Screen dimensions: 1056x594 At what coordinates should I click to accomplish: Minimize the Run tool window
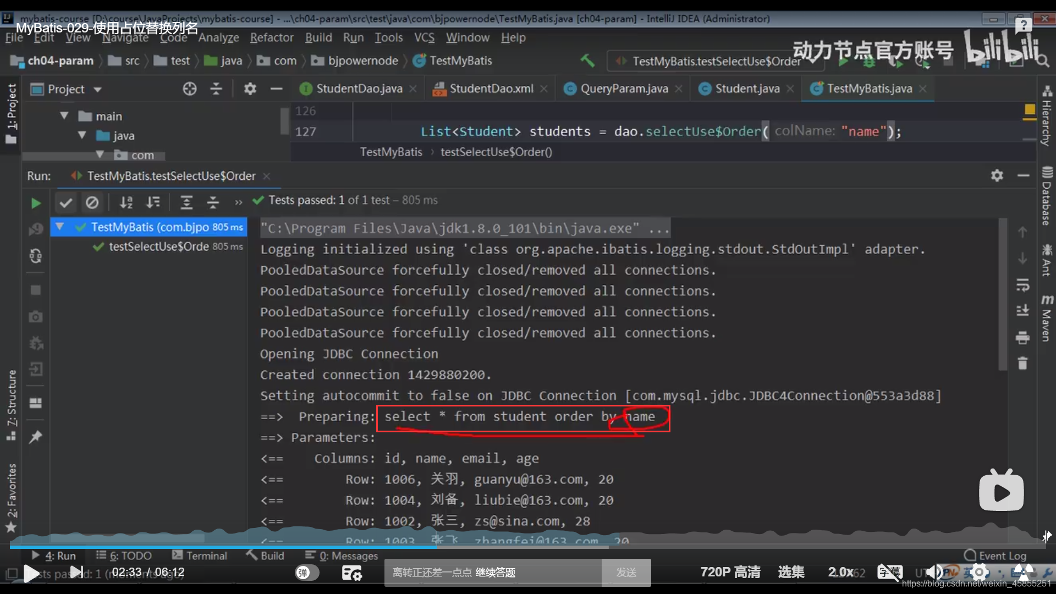pos(1024,175)
